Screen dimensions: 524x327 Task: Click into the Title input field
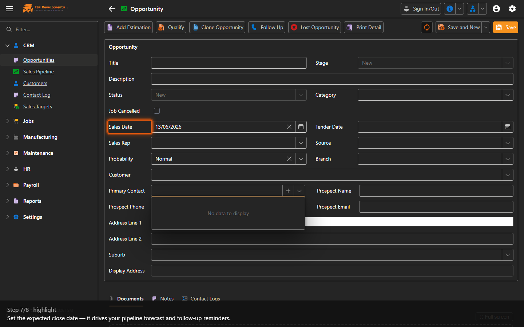(x=229, y=63)
